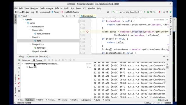The width and height of the screenshot is (186, 105).
Task: Switch to the Console tab
Action: tap(38, 60)
